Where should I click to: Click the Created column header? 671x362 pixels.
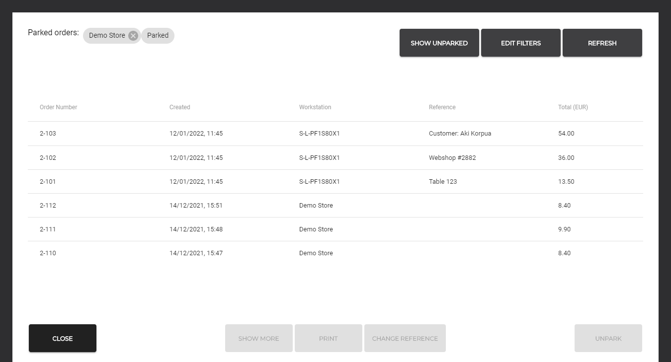(179, 107)
